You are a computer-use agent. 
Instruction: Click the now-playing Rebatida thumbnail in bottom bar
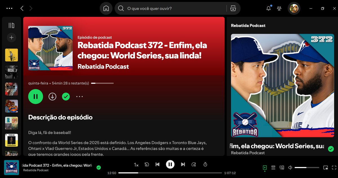click(12, 168)
